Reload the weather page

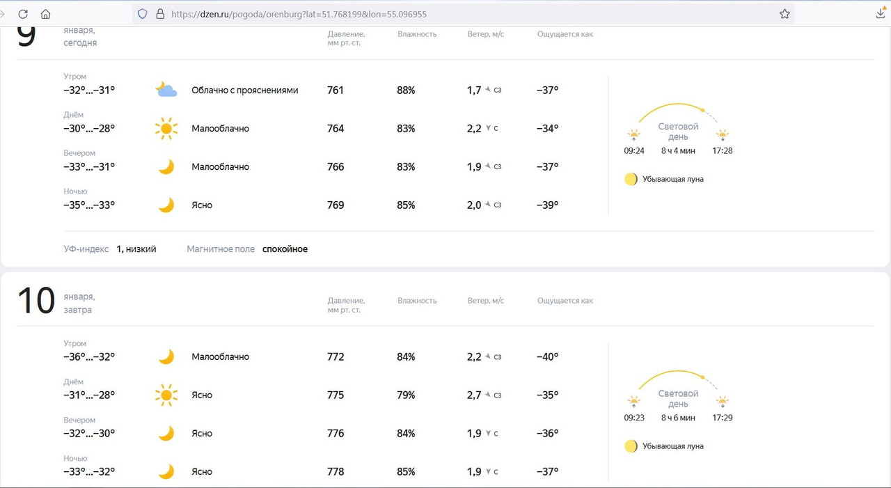[x=23, y=14]
